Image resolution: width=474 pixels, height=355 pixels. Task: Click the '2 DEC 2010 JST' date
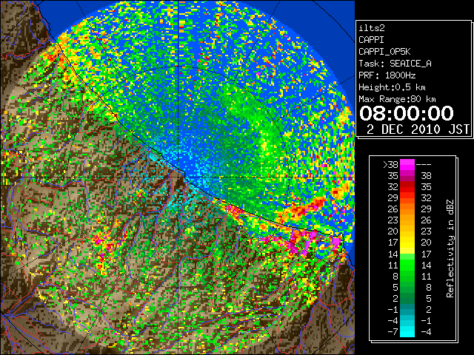[x=418, y=129]
